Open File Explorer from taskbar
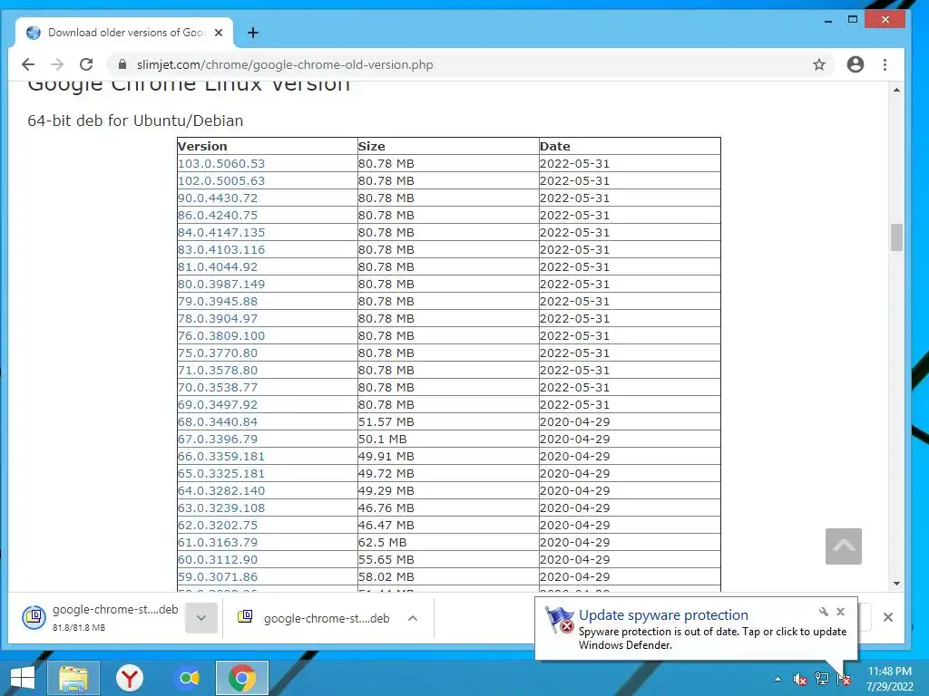The width and height of the screenshot is (929, 696). click(73, 678)
